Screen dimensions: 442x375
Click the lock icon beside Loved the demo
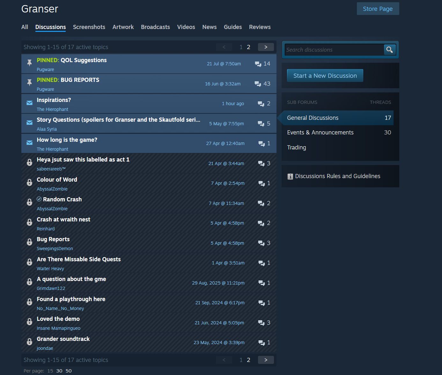pos(29,322)
